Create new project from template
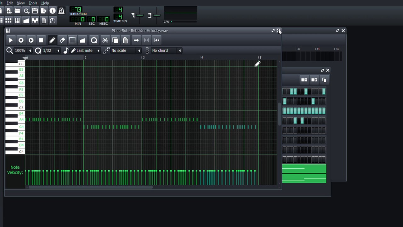The height and width of the screenshot is (227, 403). point(9,11)
